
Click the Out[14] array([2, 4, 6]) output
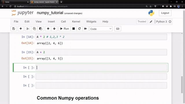pyautogui.click(x=50, y=43)
